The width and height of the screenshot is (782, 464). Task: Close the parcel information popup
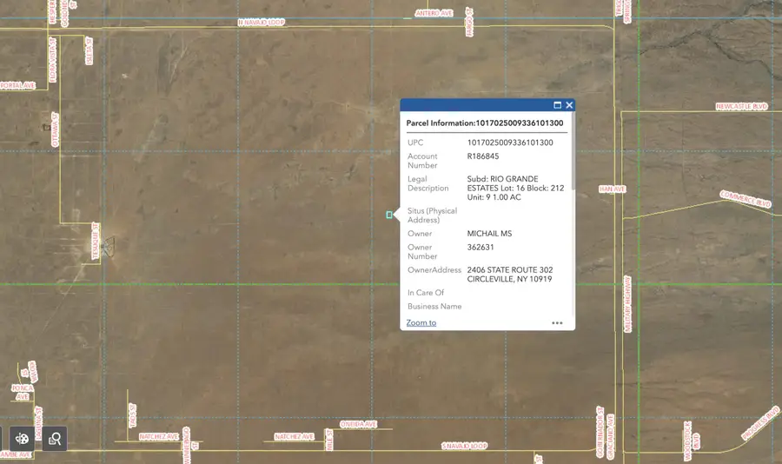point(569,105)
